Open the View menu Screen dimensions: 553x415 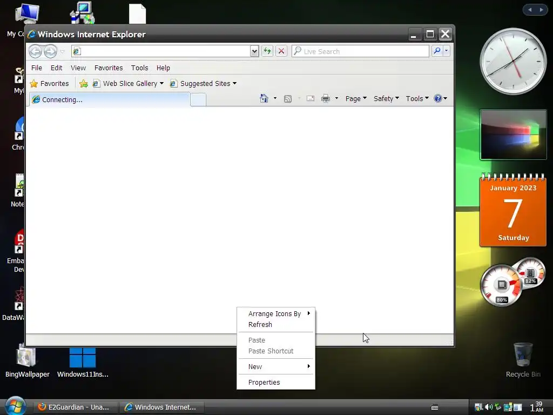(x=78, y=68)
